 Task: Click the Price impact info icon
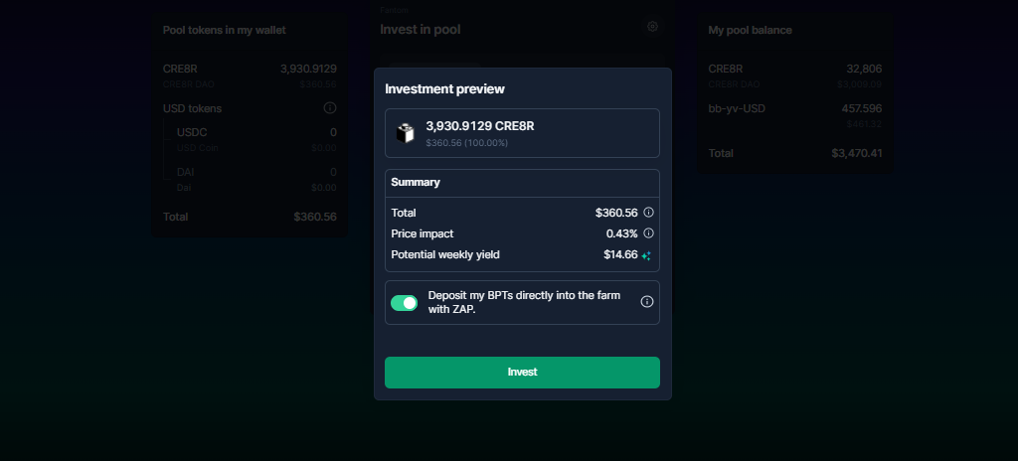coord(648,233)
